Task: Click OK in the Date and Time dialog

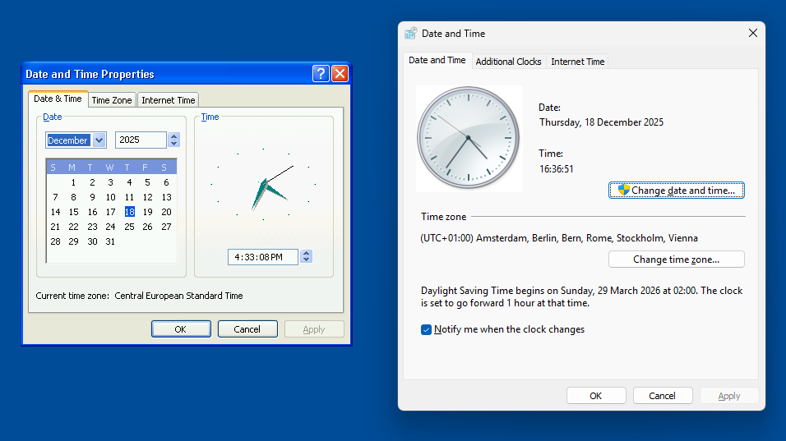Action: pos(595,396)
